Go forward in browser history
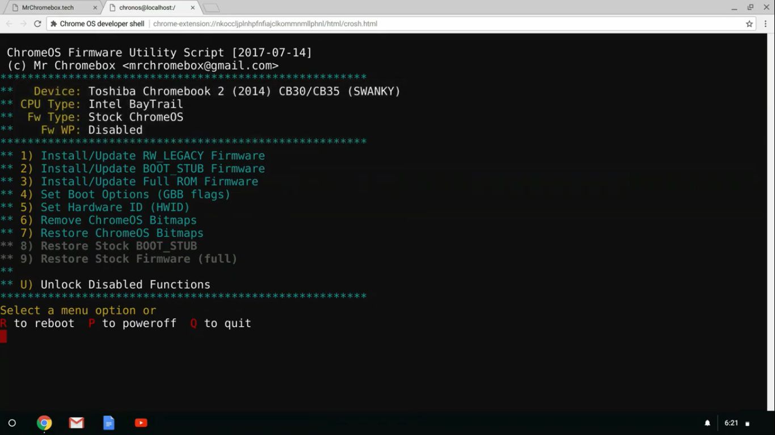Screen dimensions: 775x435 tap(23, 24)
